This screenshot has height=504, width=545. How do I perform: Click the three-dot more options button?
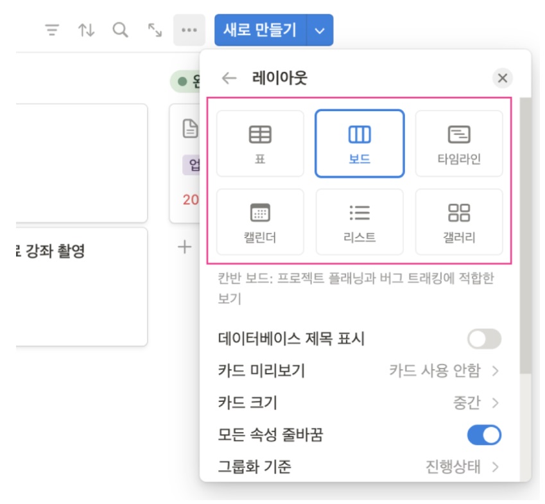(x=189, y=30)
